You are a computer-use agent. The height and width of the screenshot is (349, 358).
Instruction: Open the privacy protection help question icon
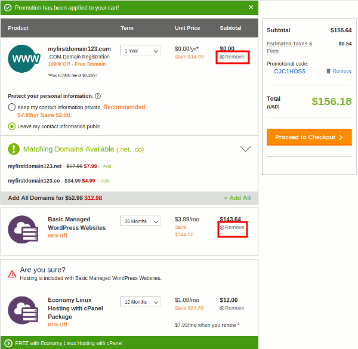click(98, 96)
